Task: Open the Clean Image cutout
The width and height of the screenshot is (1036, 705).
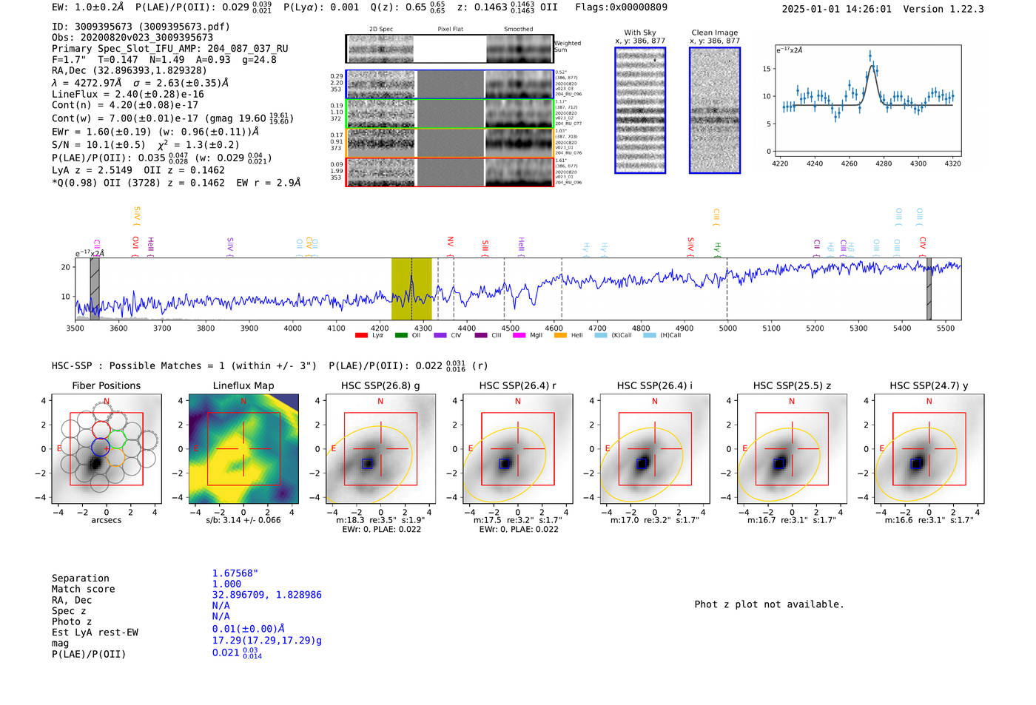Action: tap(715, 110)
